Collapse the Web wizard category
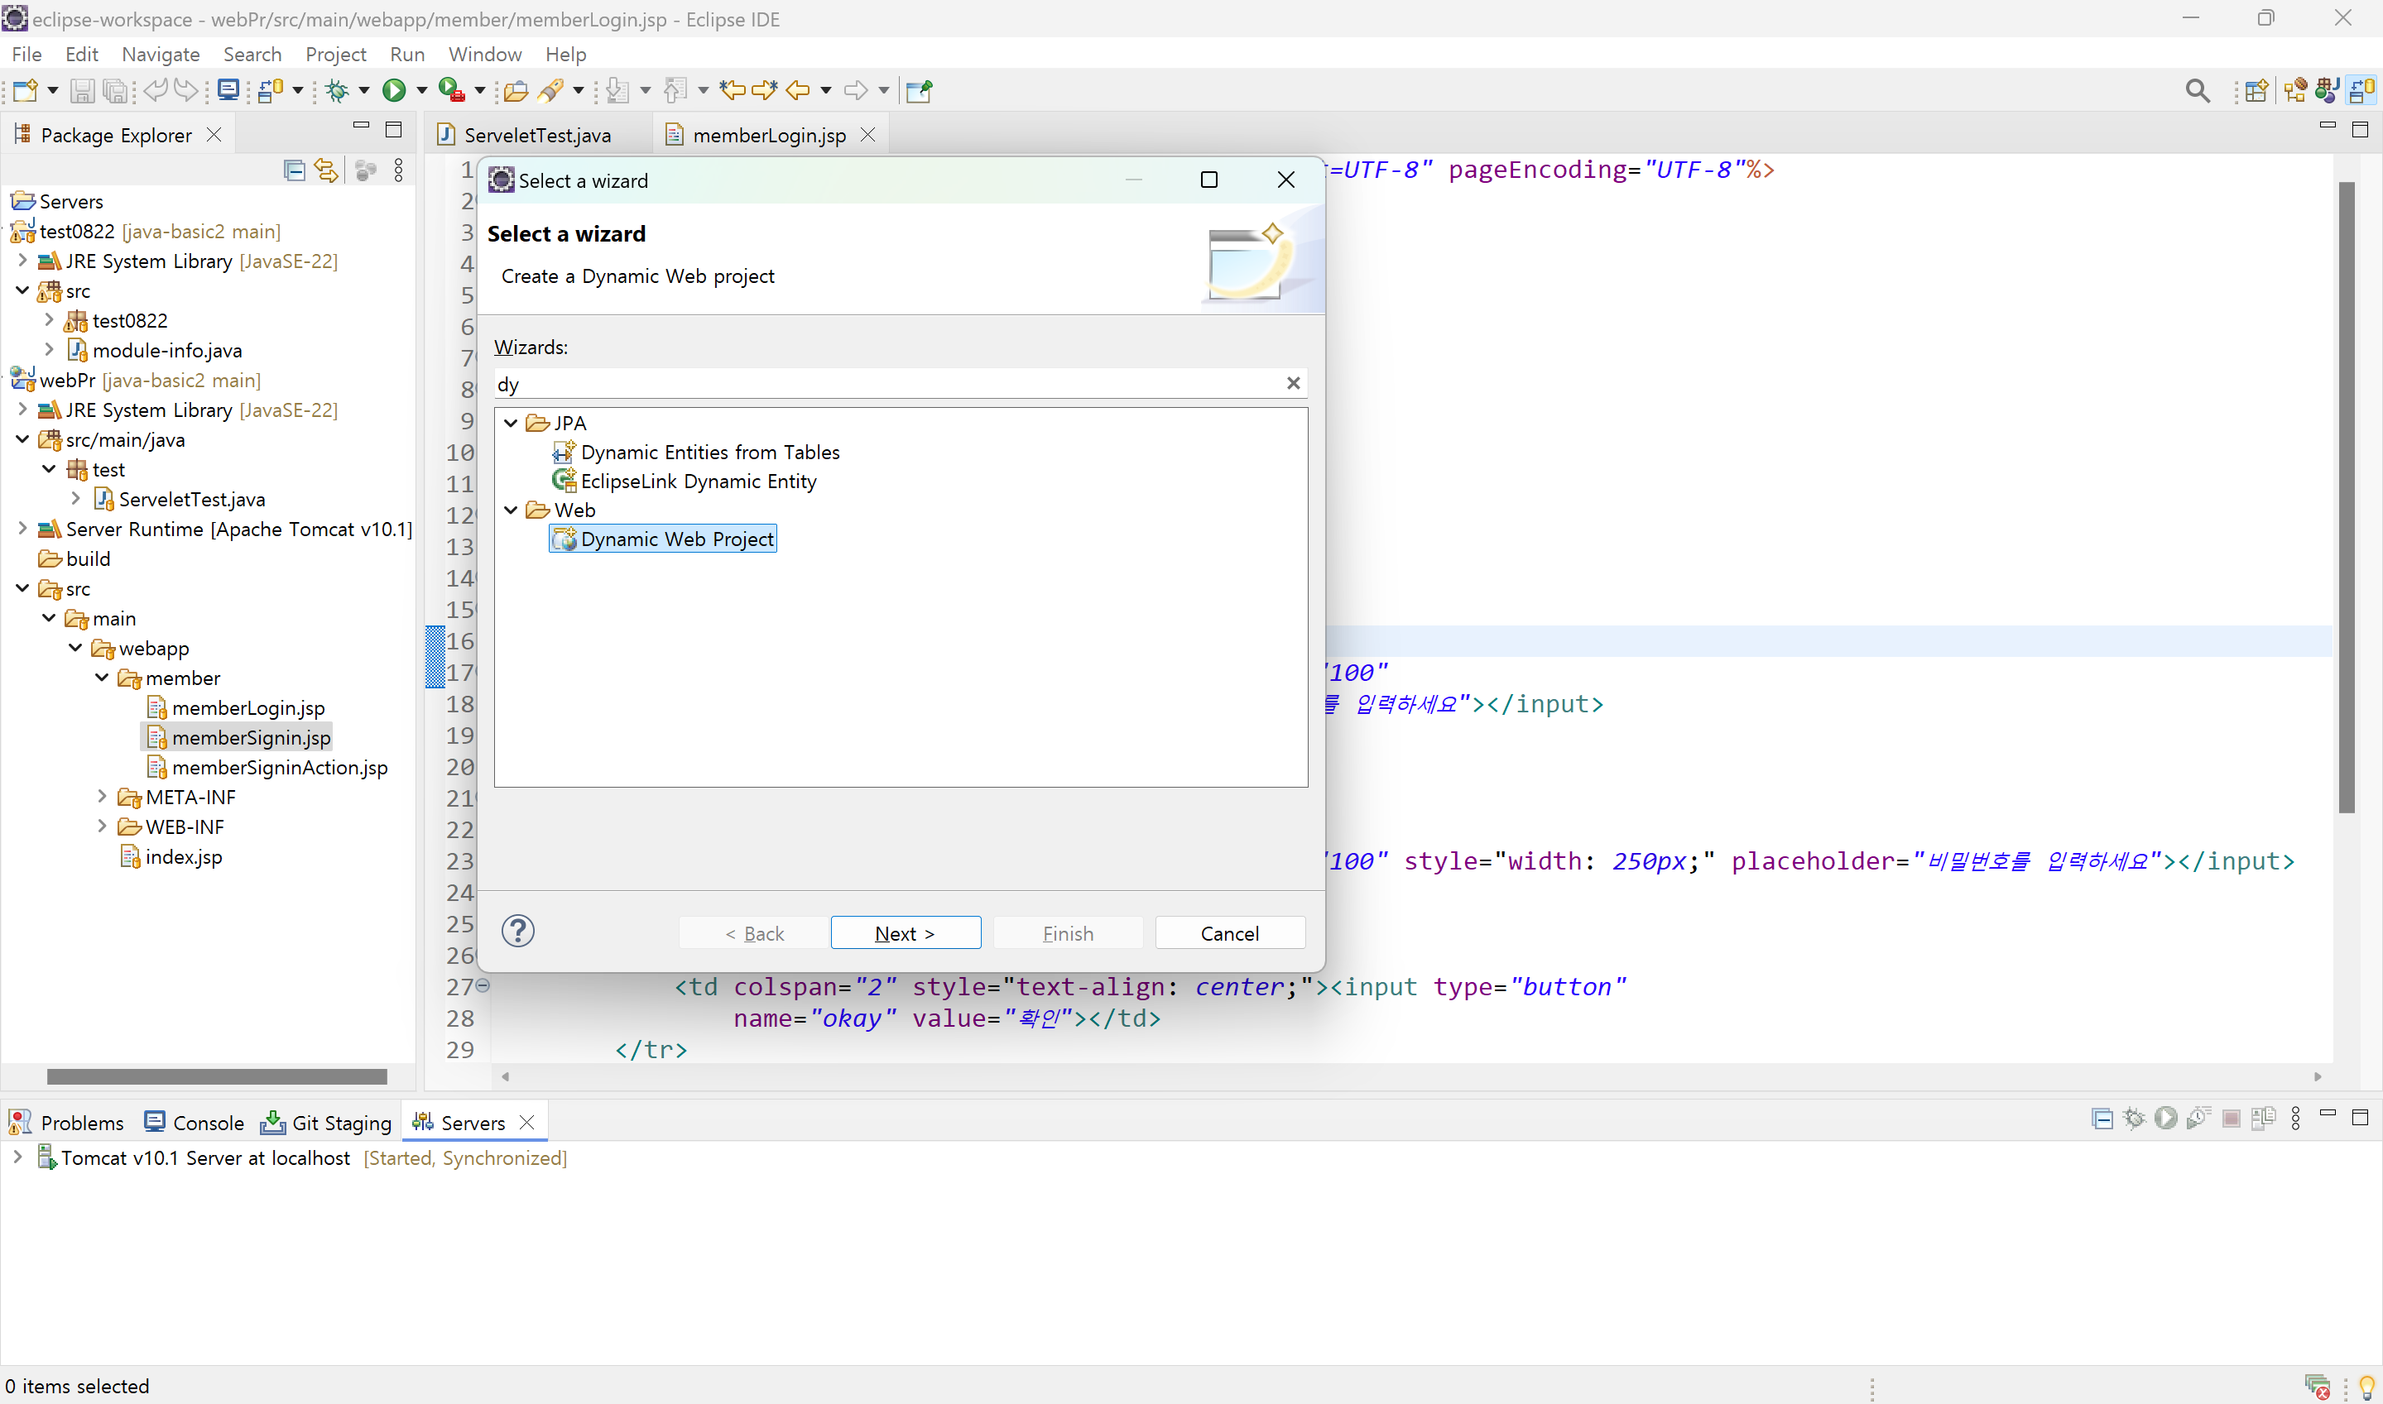Image resolution: width=2383 pixels, height=1404 pixels. coord(511,510)
